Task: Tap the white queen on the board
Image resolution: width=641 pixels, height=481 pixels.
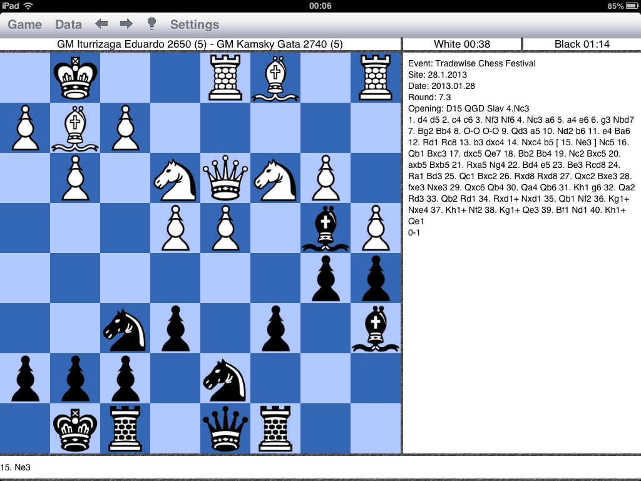Action: pos(225,178)
